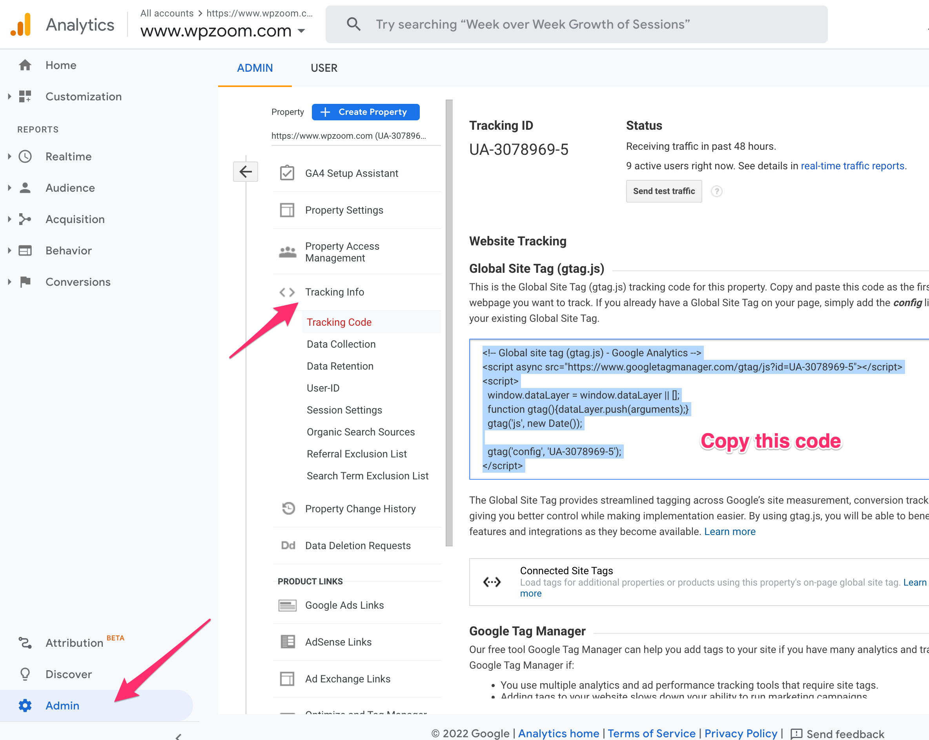Screen dimensions: 929x740
Task: Click the All accounts breadcrumb
Action: 167,13
